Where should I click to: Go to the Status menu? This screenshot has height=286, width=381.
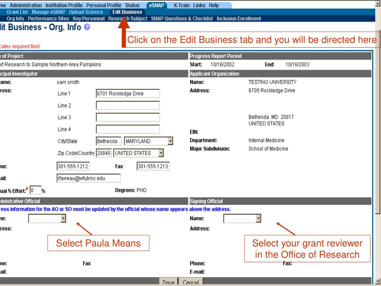click(x=132, y=5)
